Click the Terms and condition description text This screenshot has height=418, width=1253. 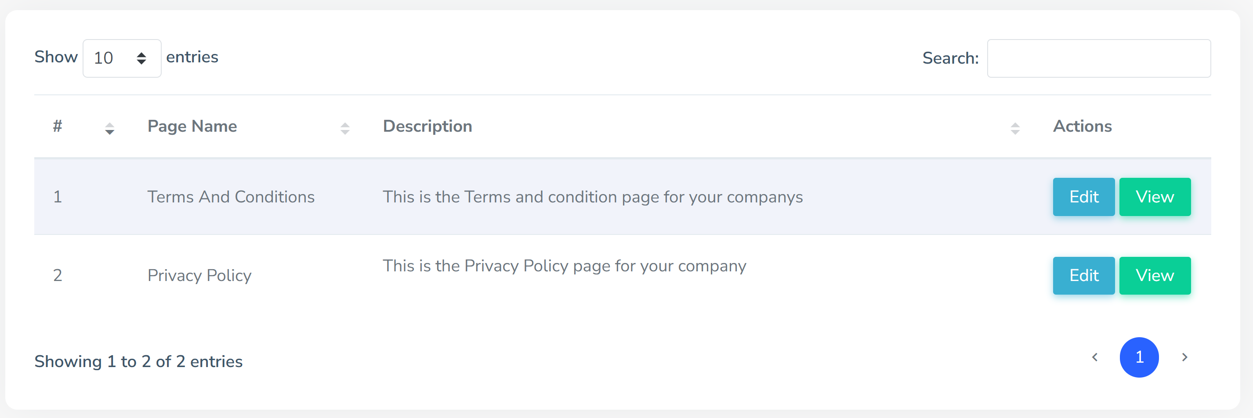tap(592, 197)
